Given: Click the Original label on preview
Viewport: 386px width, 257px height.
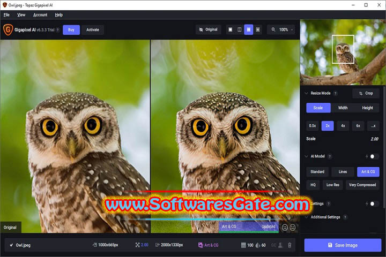Looking at the screenshot, I should [10, 228].
